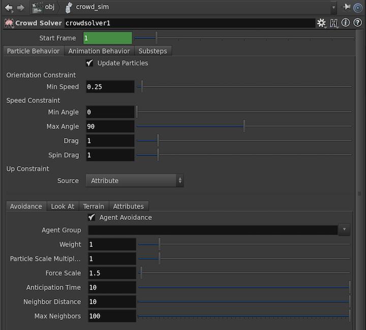Click the Max Angle slider handle

[x=244, y=126]
